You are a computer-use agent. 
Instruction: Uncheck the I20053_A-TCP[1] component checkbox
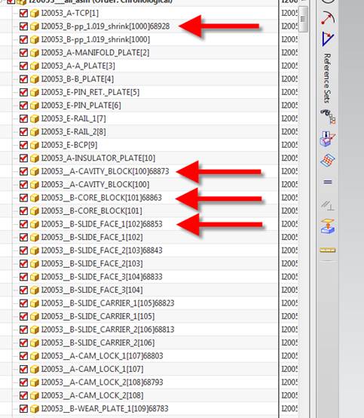[x=23, y=13]
